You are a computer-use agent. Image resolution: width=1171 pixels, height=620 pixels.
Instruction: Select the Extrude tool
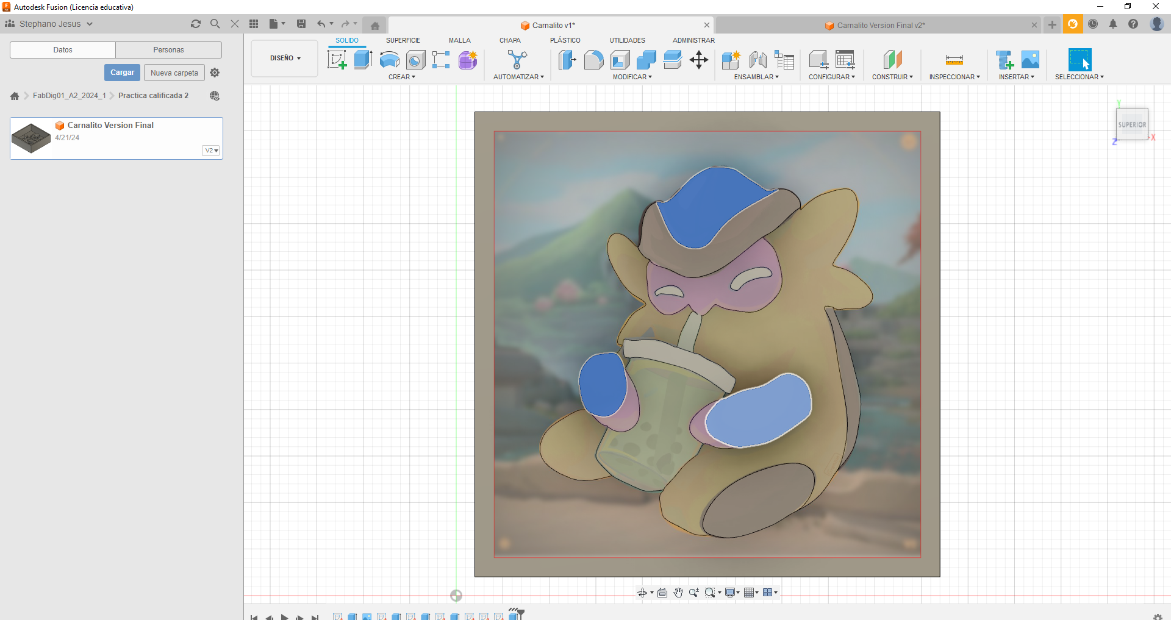click(363, 60)
